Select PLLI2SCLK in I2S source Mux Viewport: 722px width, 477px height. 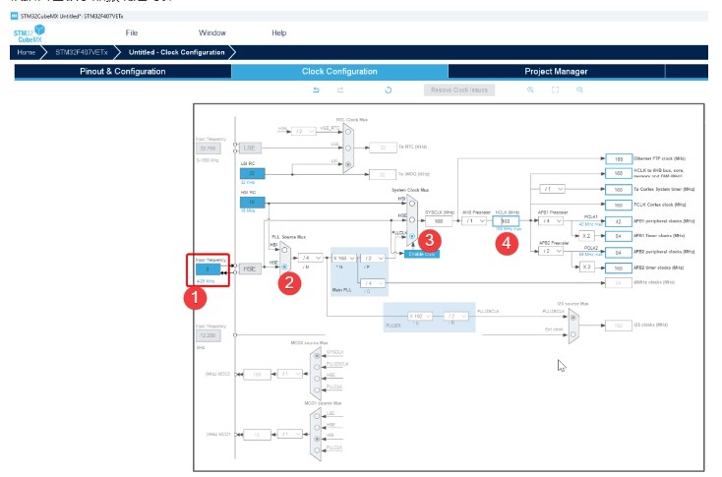pos(573,318)
